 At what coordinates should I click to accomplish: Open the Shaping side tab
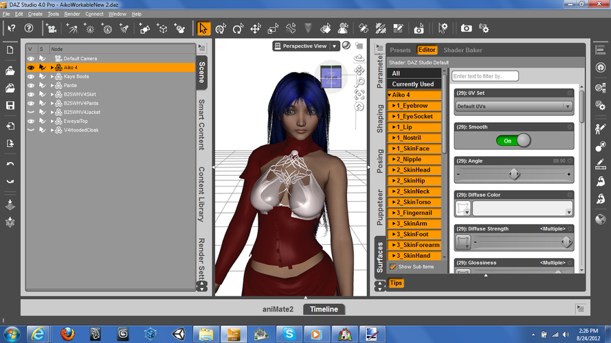[x=380, y=119]
